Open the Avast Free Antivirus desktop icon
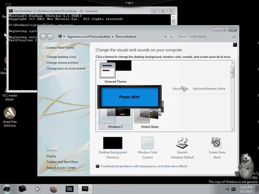Screen dimensions: 259x194 10,117
